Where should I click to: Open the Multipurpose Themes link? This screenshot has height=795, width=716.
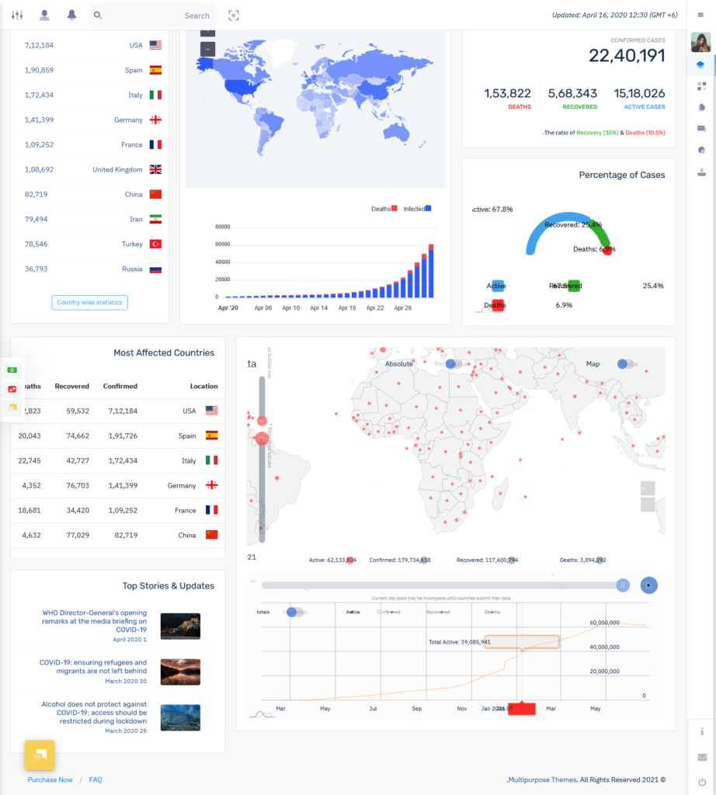click(x=542, y=779)
